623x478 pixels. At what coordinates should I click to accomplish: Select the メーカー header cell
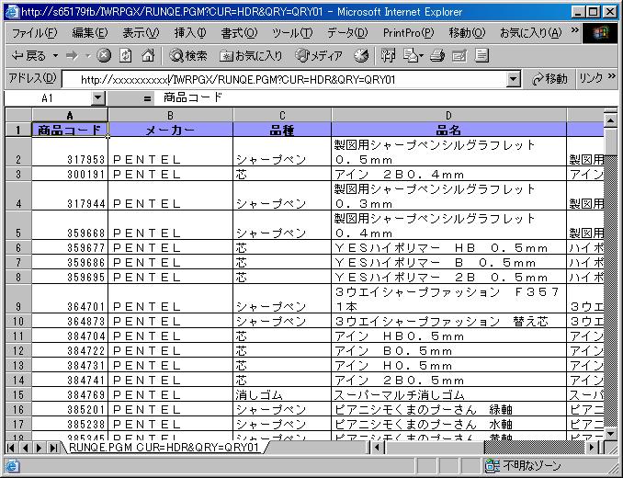click(170, 130)
